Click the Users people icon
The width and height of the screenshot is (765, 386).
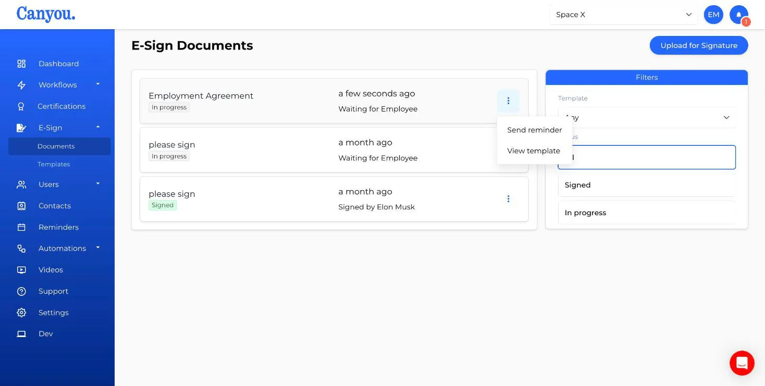pyautogui.click(x=21, y=184)
